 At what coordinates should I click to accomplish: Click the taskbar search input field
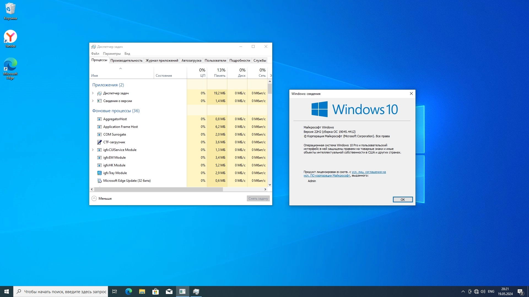point(65,291)
